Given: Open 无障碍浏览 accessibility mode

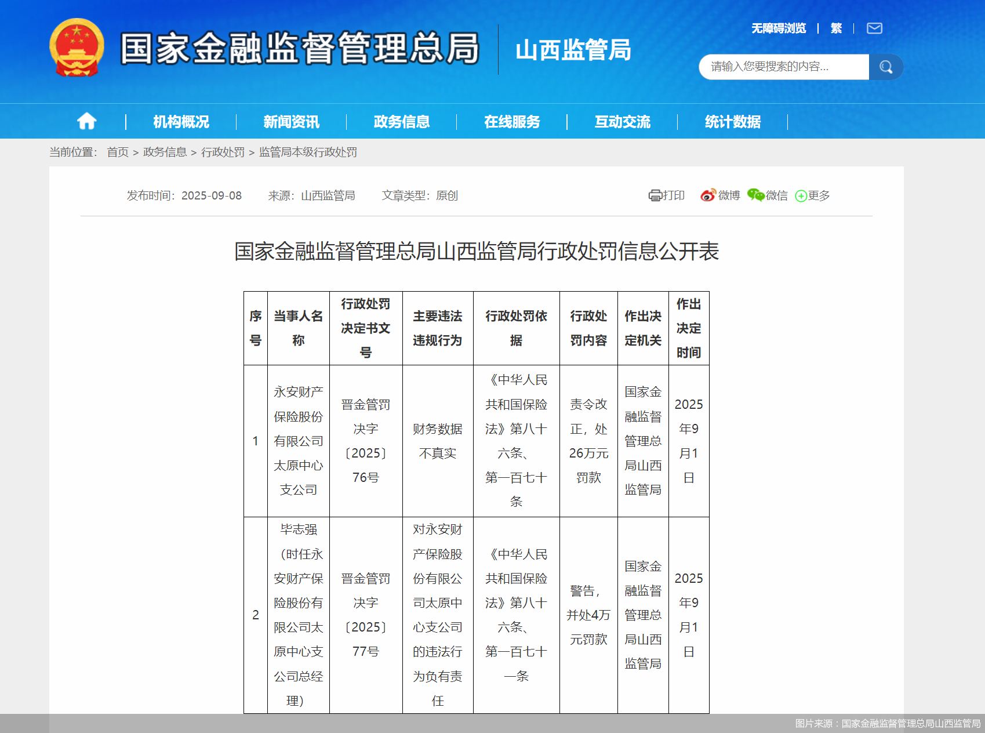Looking at the screenshot, I should [779, 28].
